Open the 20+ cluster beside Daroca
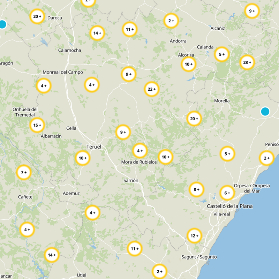Viewport: 279px width, 279px height. (37, 16)
